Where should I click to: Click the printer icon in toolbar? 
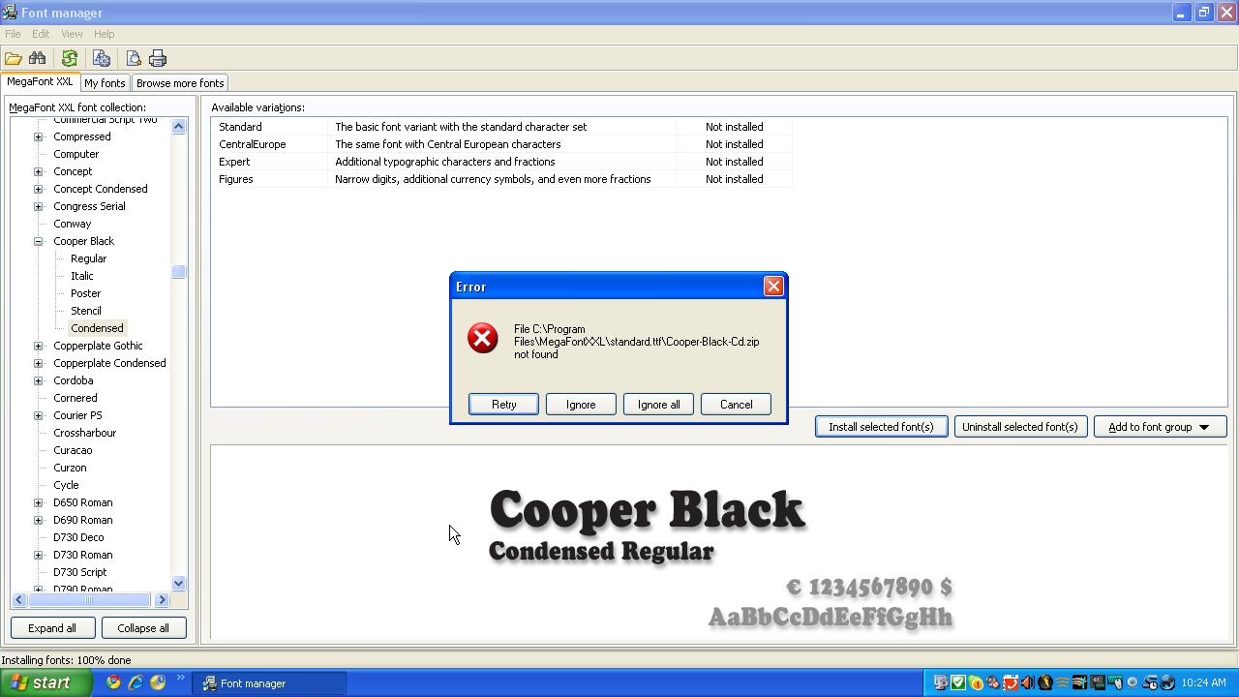coord(158,59)
